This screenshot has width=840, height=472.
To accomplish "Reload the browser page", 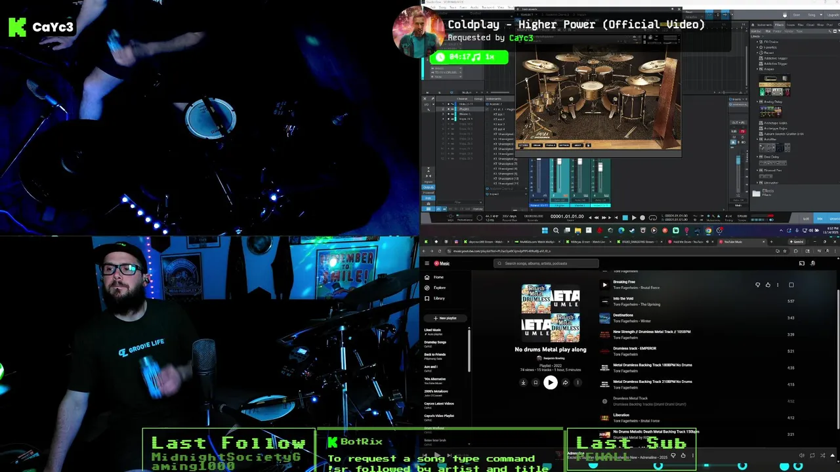I will pos(441,251).
